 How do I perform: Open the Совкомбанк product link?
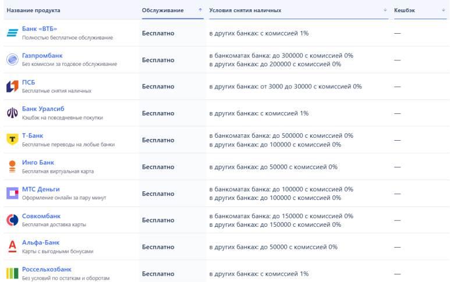point(41,216)
